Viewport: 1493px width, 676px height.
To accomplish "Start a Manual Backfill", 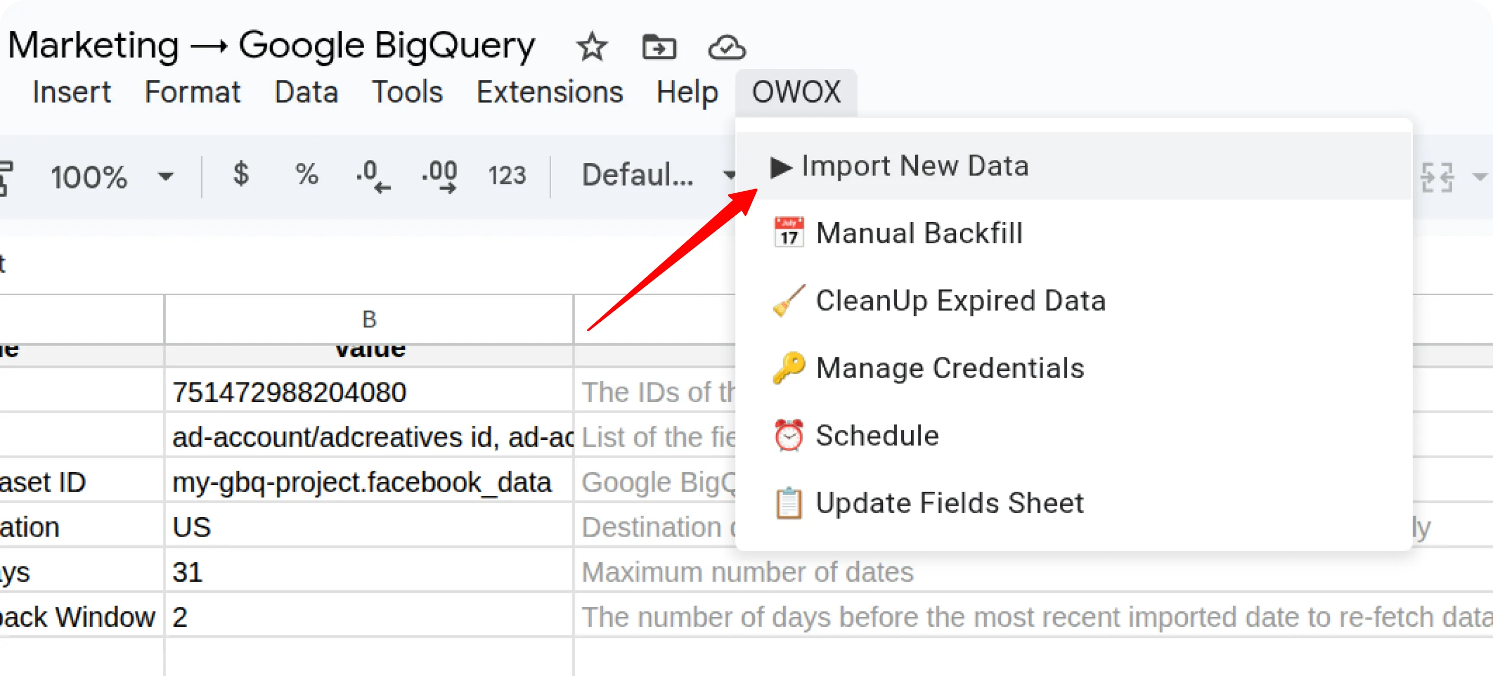I will point(919,233).
